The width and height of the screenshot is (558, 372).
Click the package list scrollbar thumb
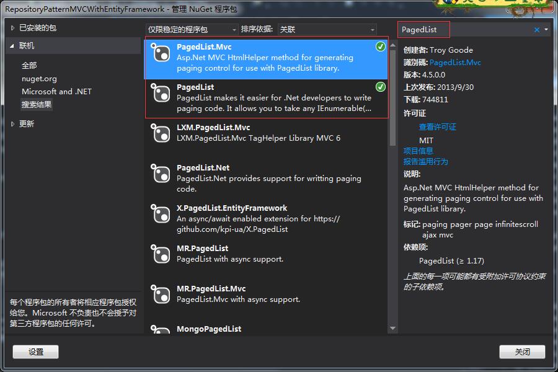point(393,98)
